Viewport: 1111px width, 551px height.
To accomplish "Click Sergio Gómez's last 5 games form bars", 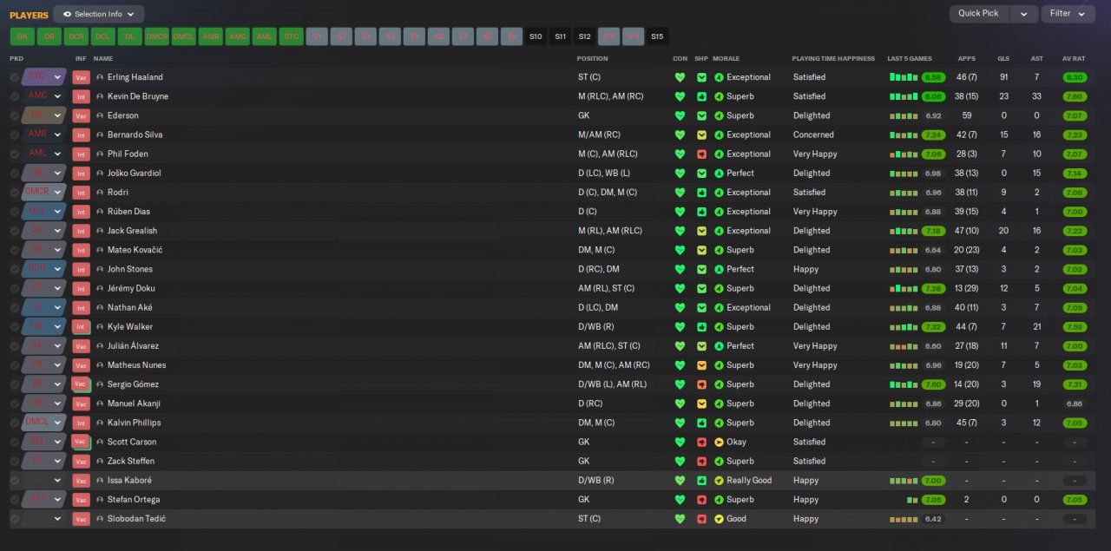I will (904, 384).
